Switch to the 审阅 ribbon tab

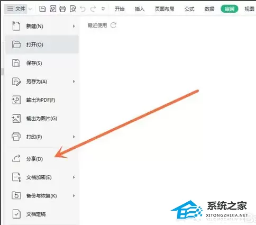point(230,8)
